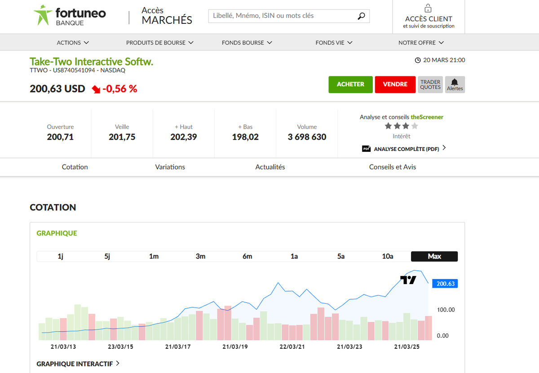
Task: Click the 21/03/13 date on chart axis
Action: click(63, 347)
